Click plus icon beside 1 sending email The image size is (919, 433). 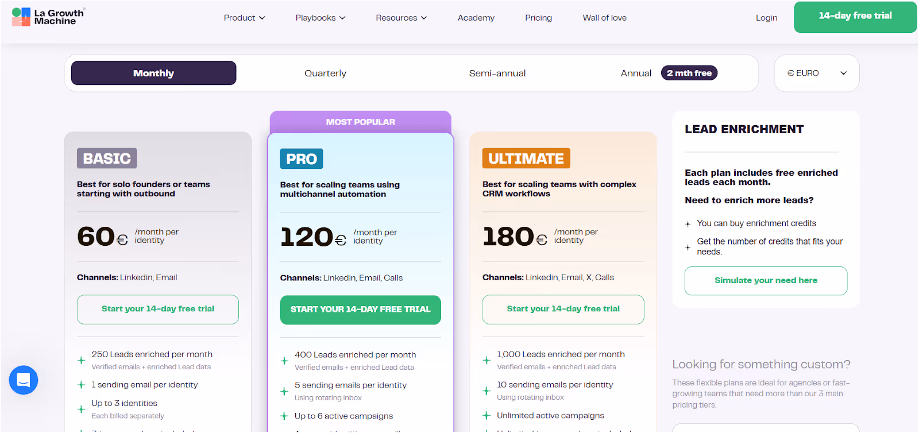pyautogui.click(x=82, y=385)
